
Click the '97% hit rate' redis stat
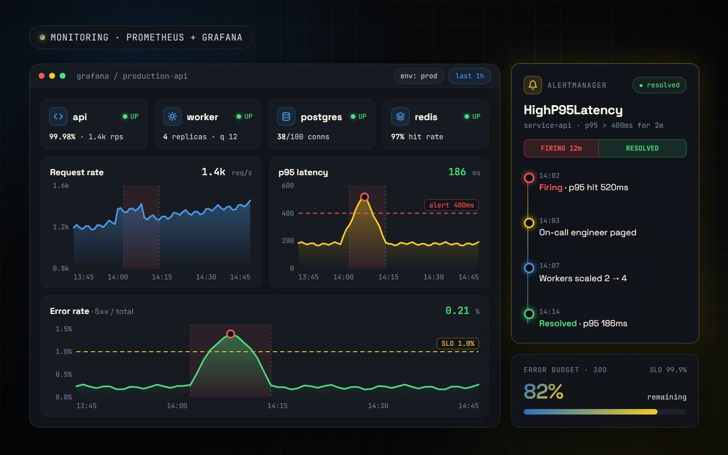pyautogui.click(x=417, y=136)
